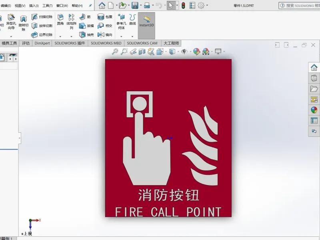Expand the Print dropdown arrow

pyautogui.click(x=153, y=6)
